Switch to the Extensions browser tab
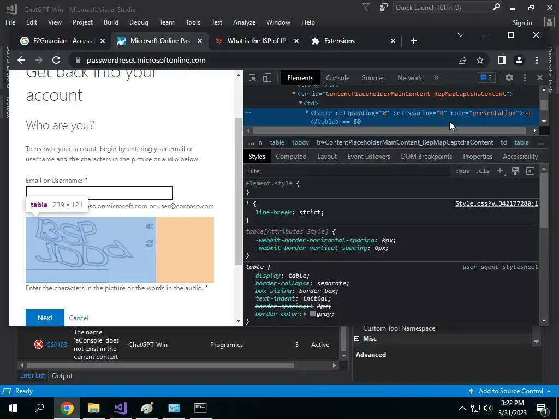Image resolution: width=559 pixels, height=419 pixels. [339, 41]
